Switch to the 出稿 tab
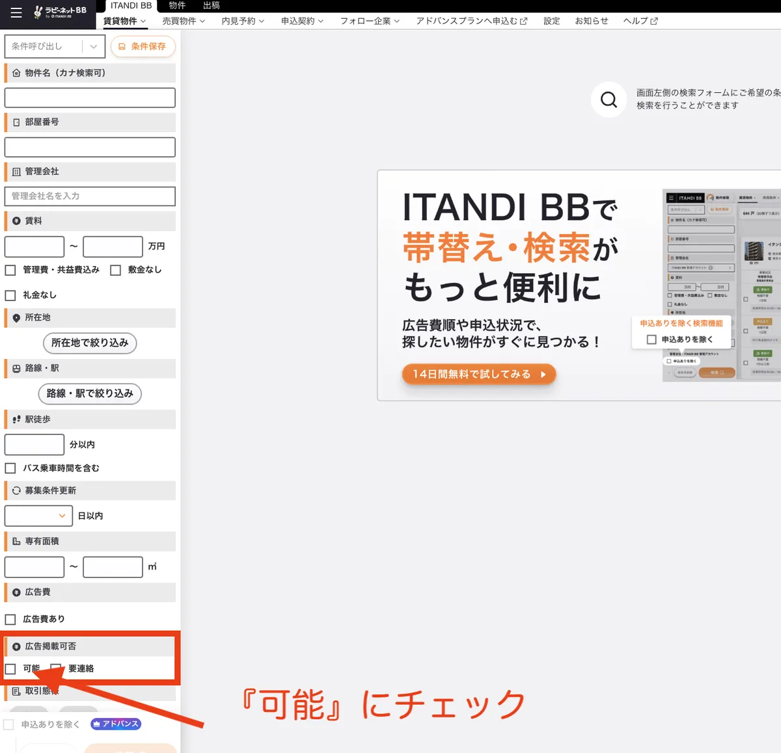Screen dimensions: 781x753 click(x=212, y=5)
